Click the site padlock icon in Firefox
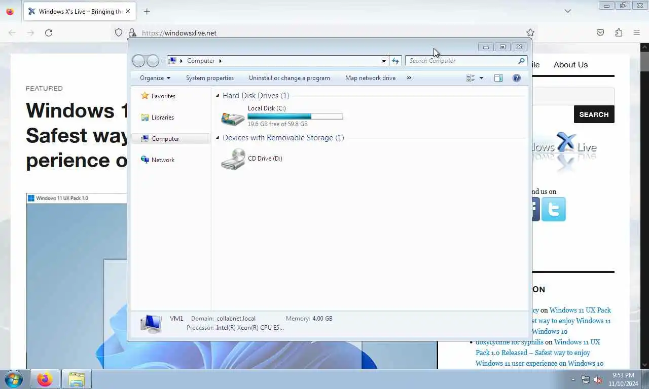The image size is (649, 389). (132, 33)
